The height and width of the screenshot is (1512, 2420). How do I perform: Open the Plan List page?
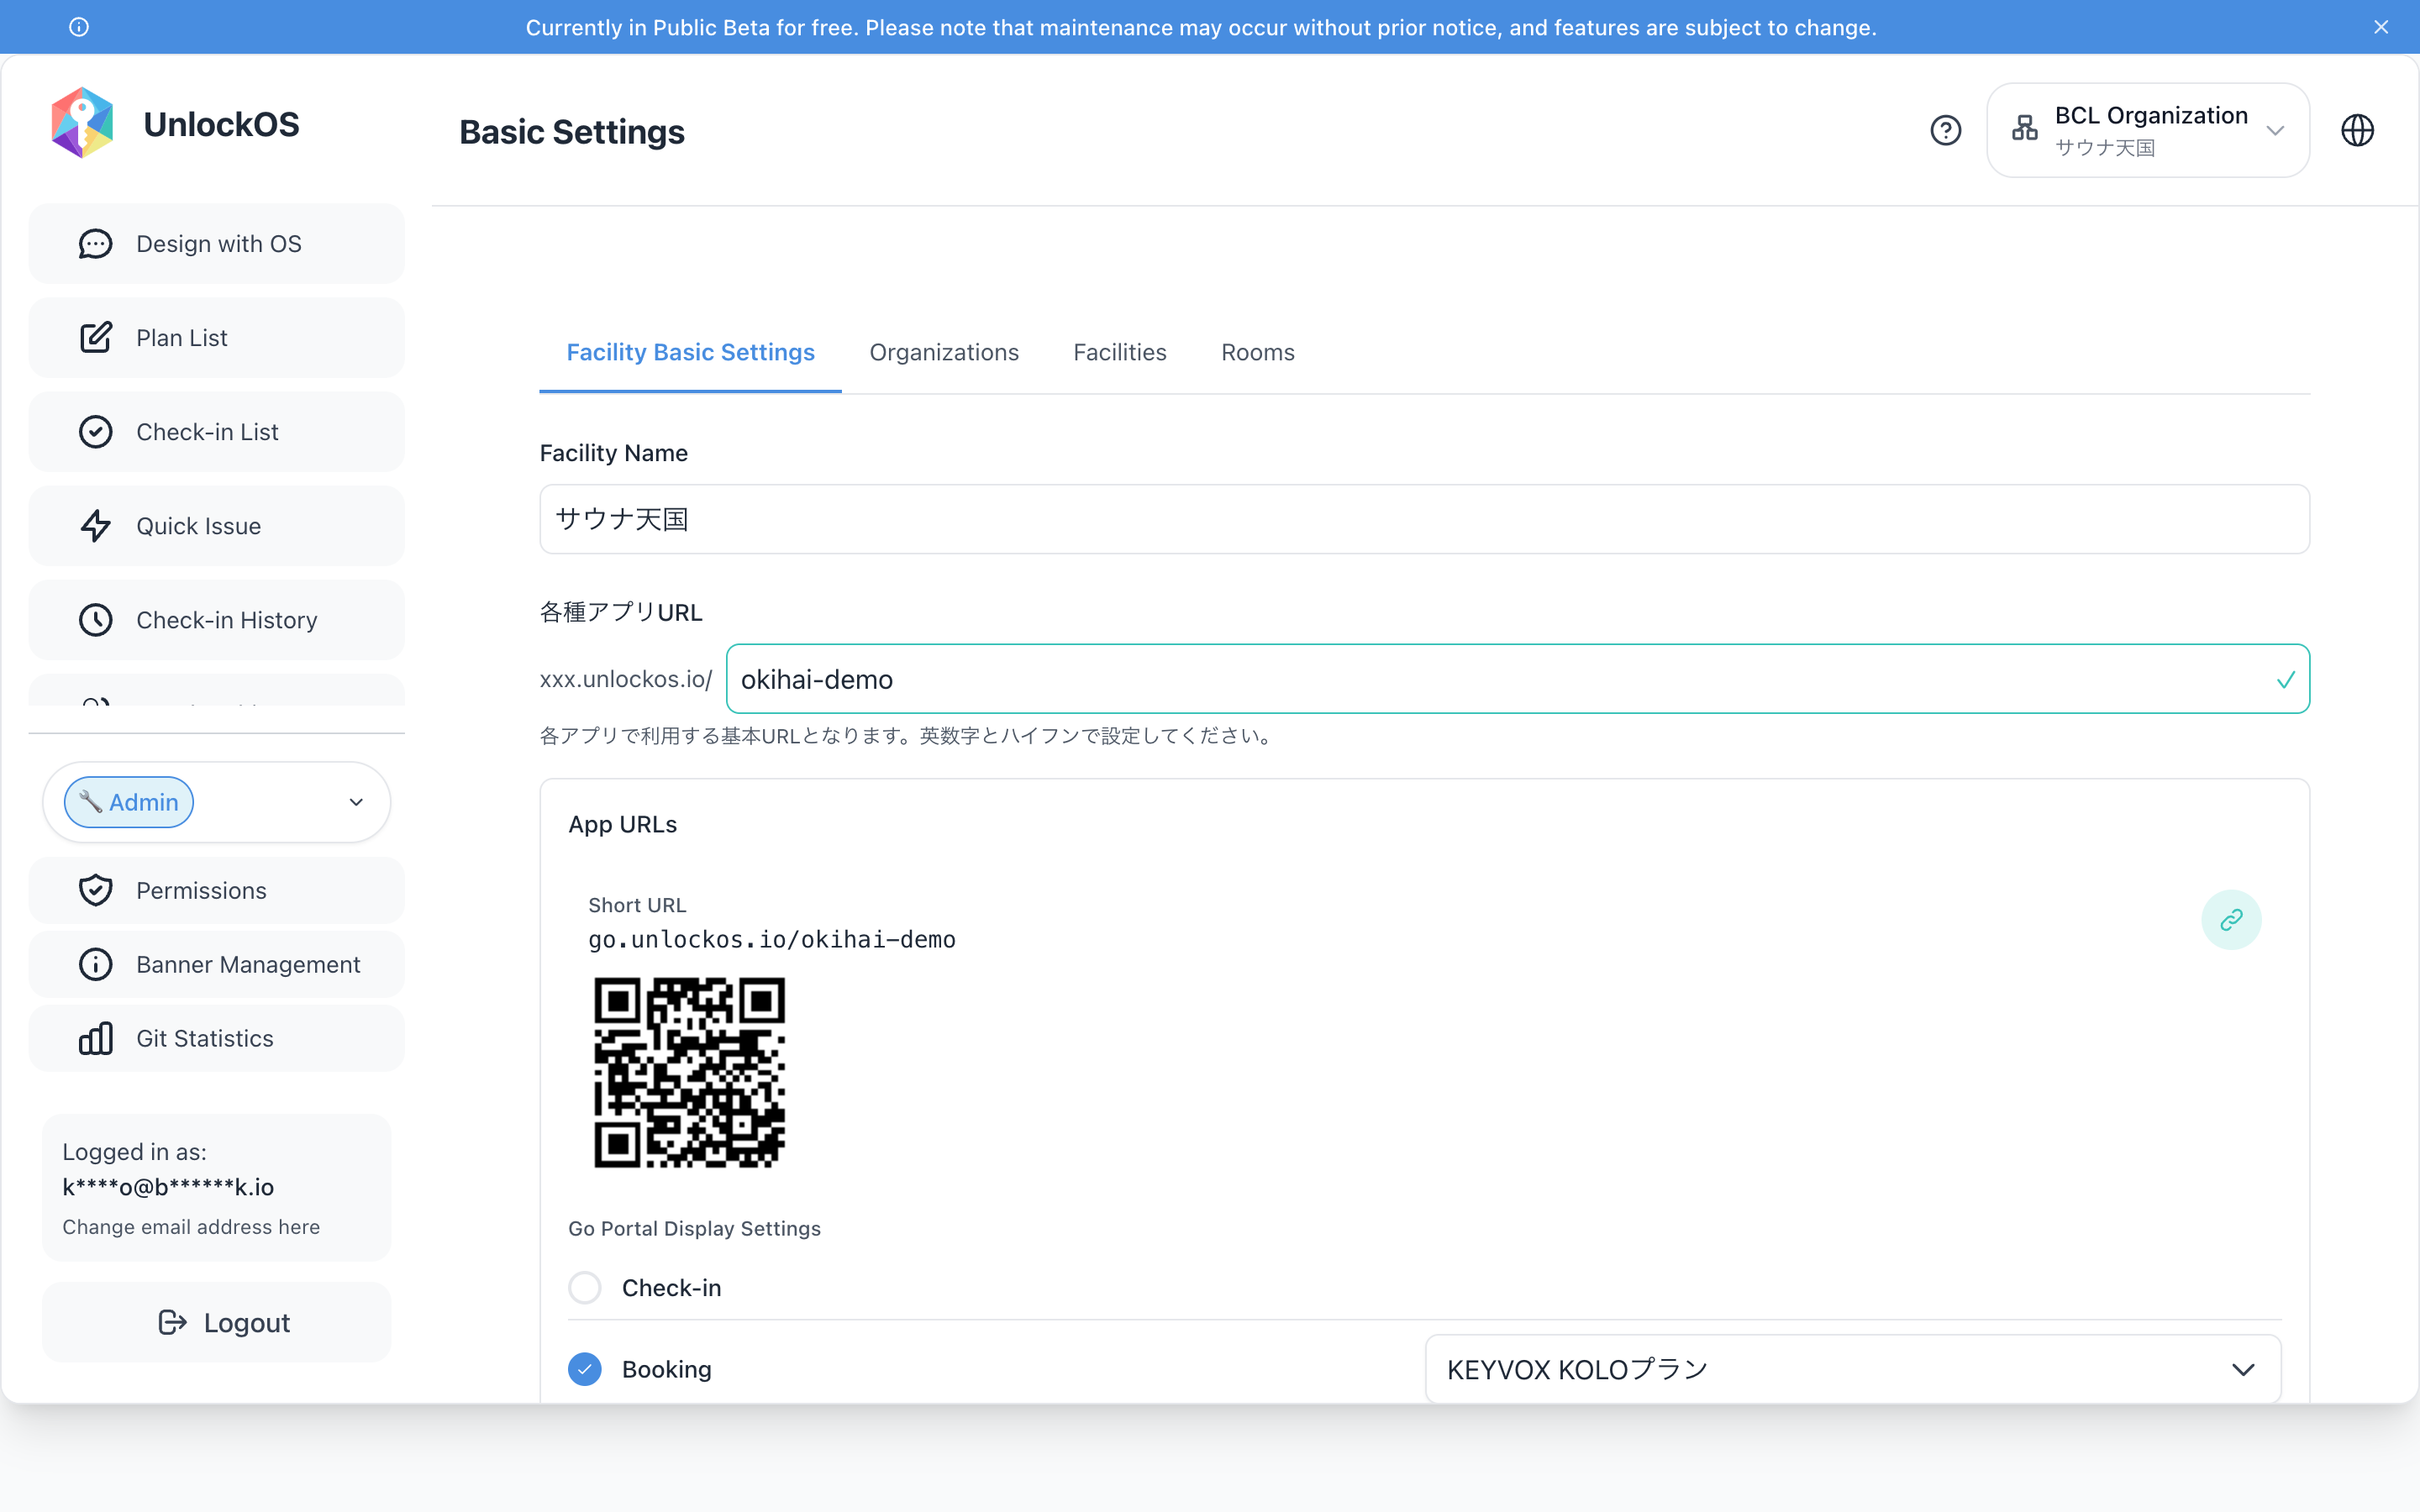pyautogui.click(x=216, y=338)
